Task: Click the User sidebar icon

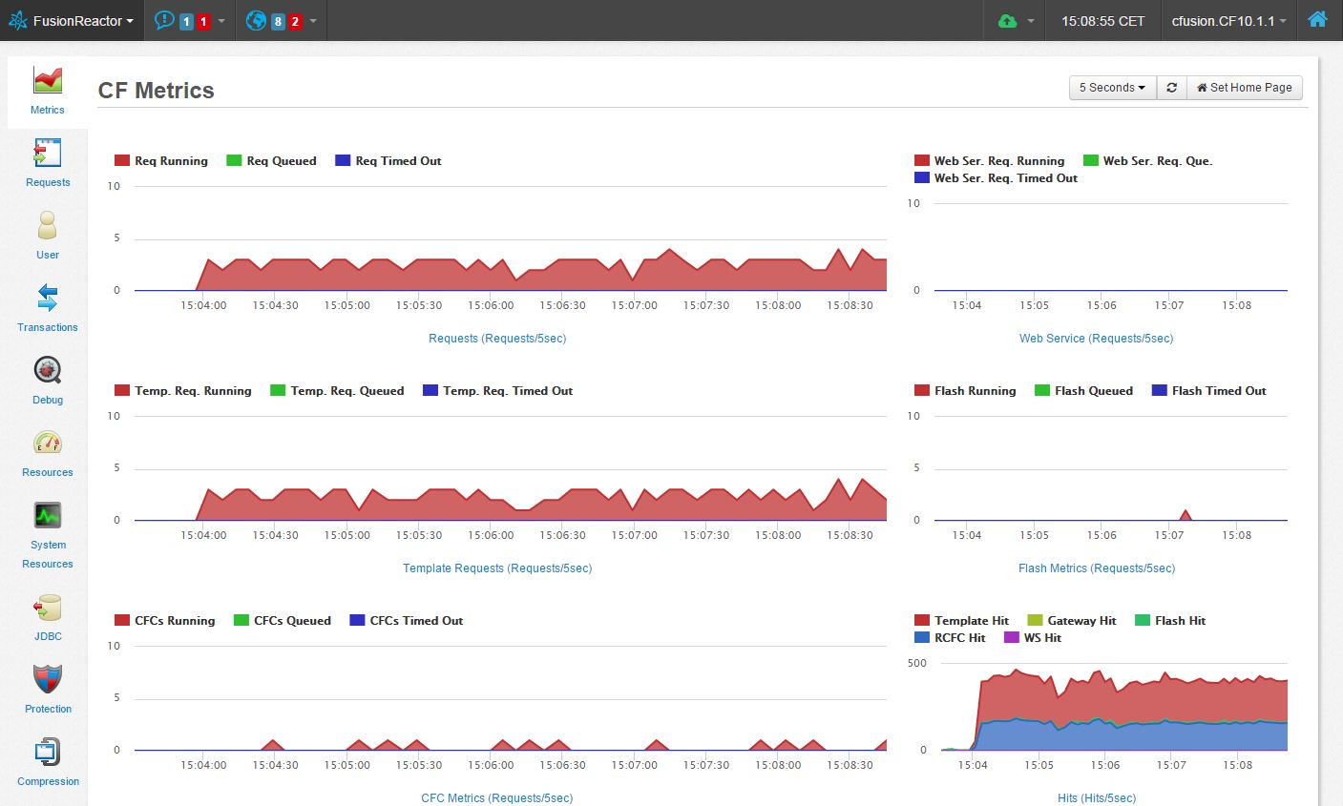Action: click(47, 227)
